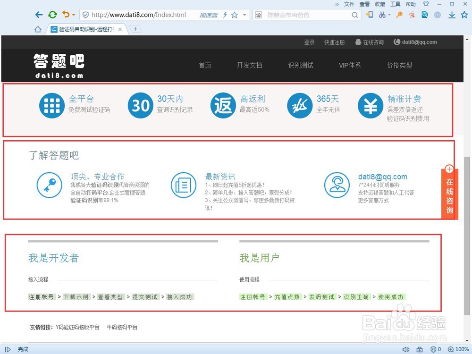Open the toolbox icon in status bar

coord(420,349)
